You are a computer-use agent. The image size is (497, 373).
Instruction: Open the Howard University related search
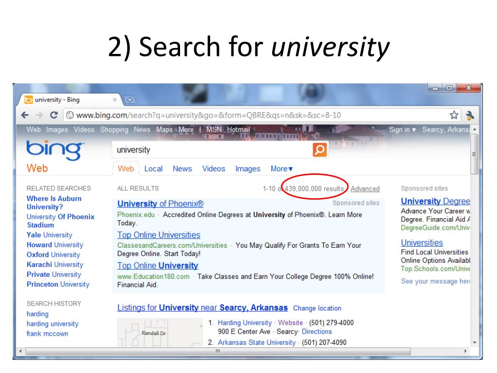coord(55,245)
